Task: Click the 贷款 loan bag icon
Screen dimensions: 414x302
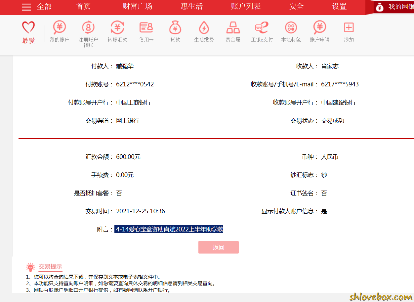Action: pyautogui.click(x=175, y=27)
